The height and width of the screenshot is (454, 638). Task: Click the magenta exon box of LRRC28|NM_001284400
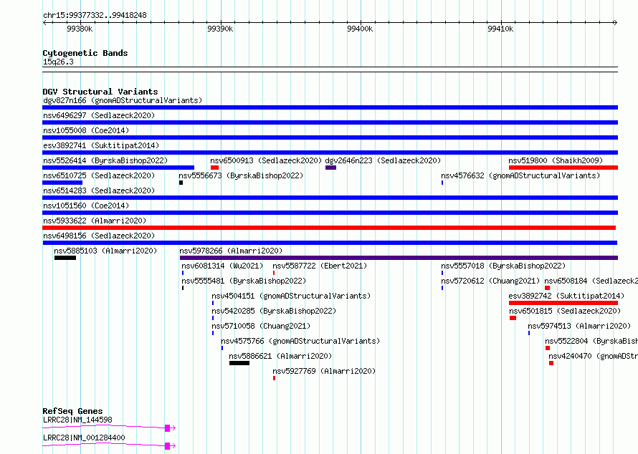[x=167, y=446]
